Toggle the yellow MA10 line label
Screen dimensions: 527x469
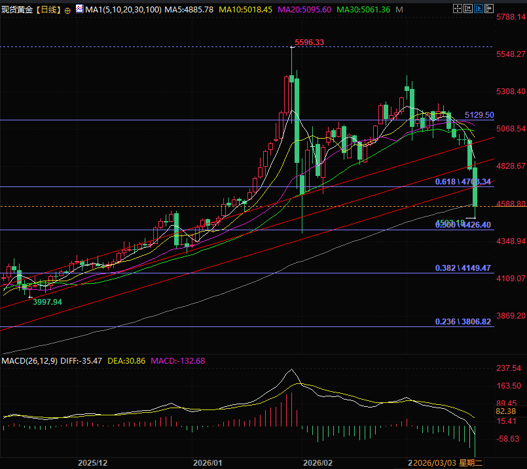tap(245, 10)
